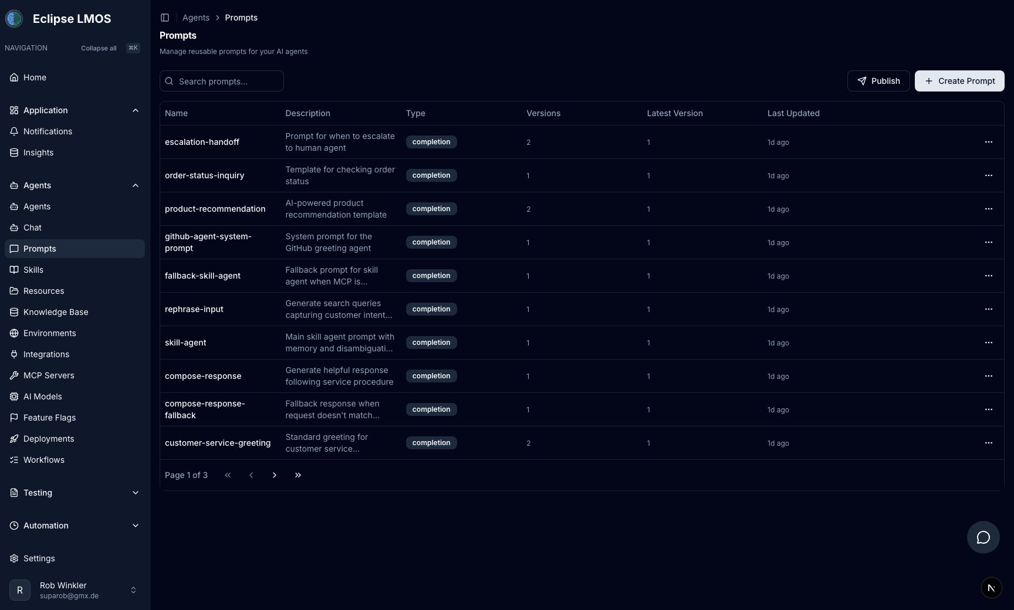Toggle the sidebar panel icon
The height and width of the screenshot is (610, 1014).
tap(165, 18)
